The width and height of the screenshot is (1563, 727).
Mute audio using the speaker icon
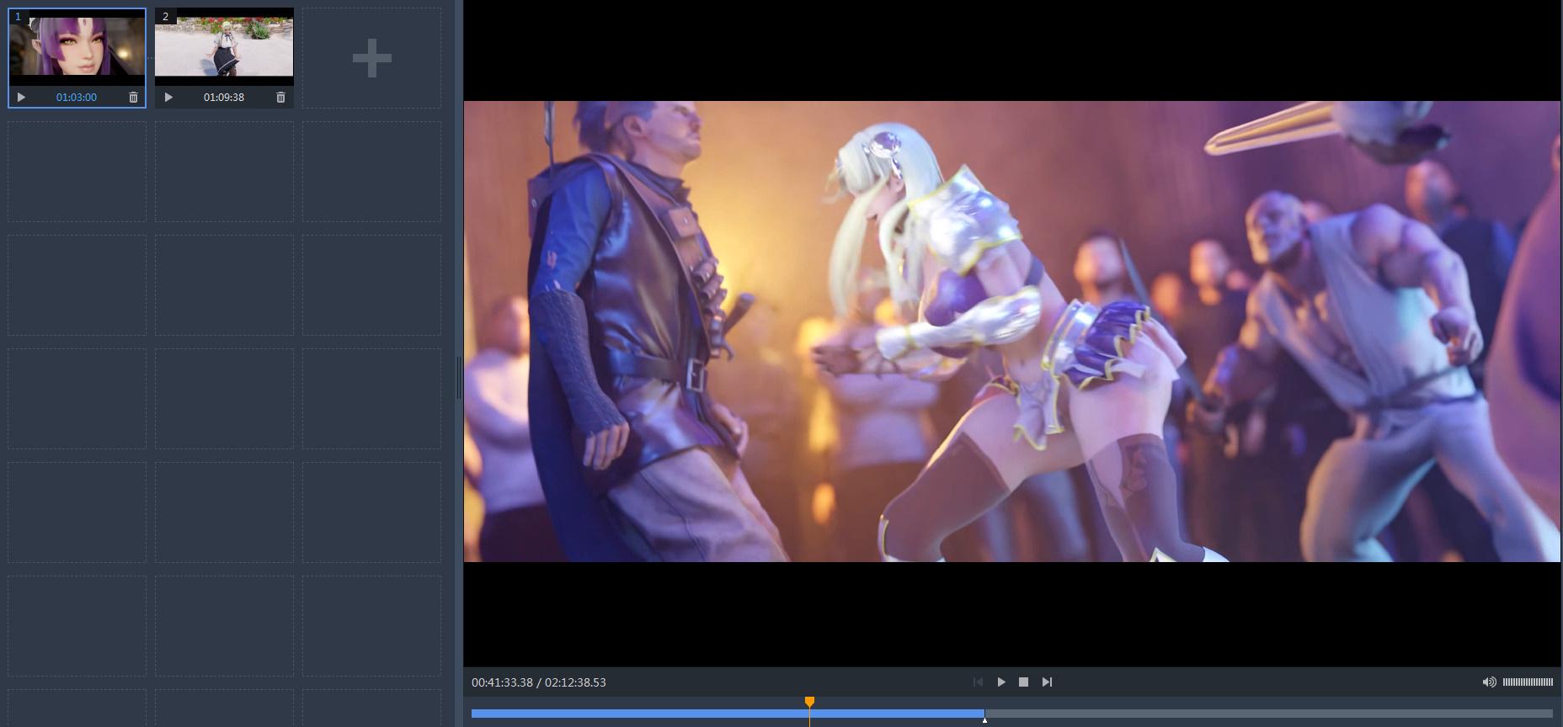pos(1489,682)
